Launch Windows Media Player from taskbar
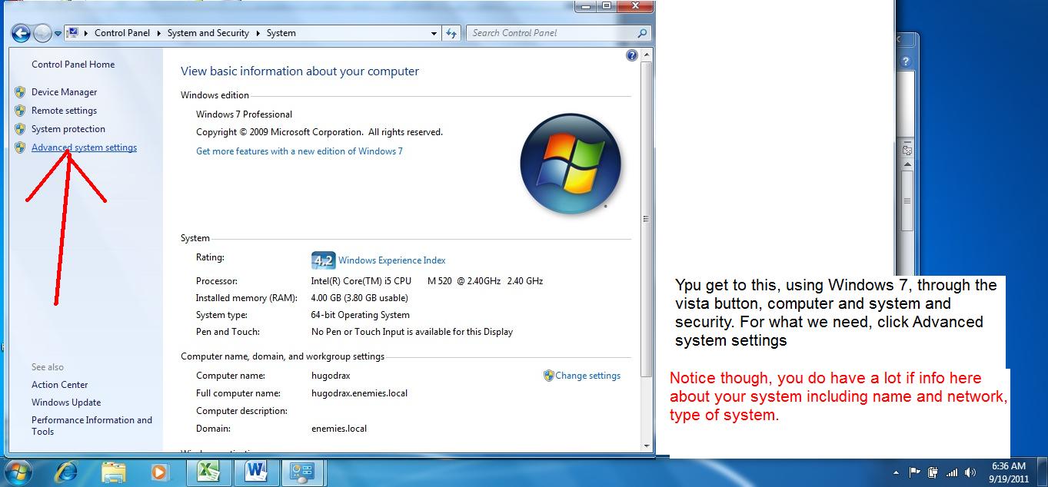The image size is (1048, 487). click(160, 472)
